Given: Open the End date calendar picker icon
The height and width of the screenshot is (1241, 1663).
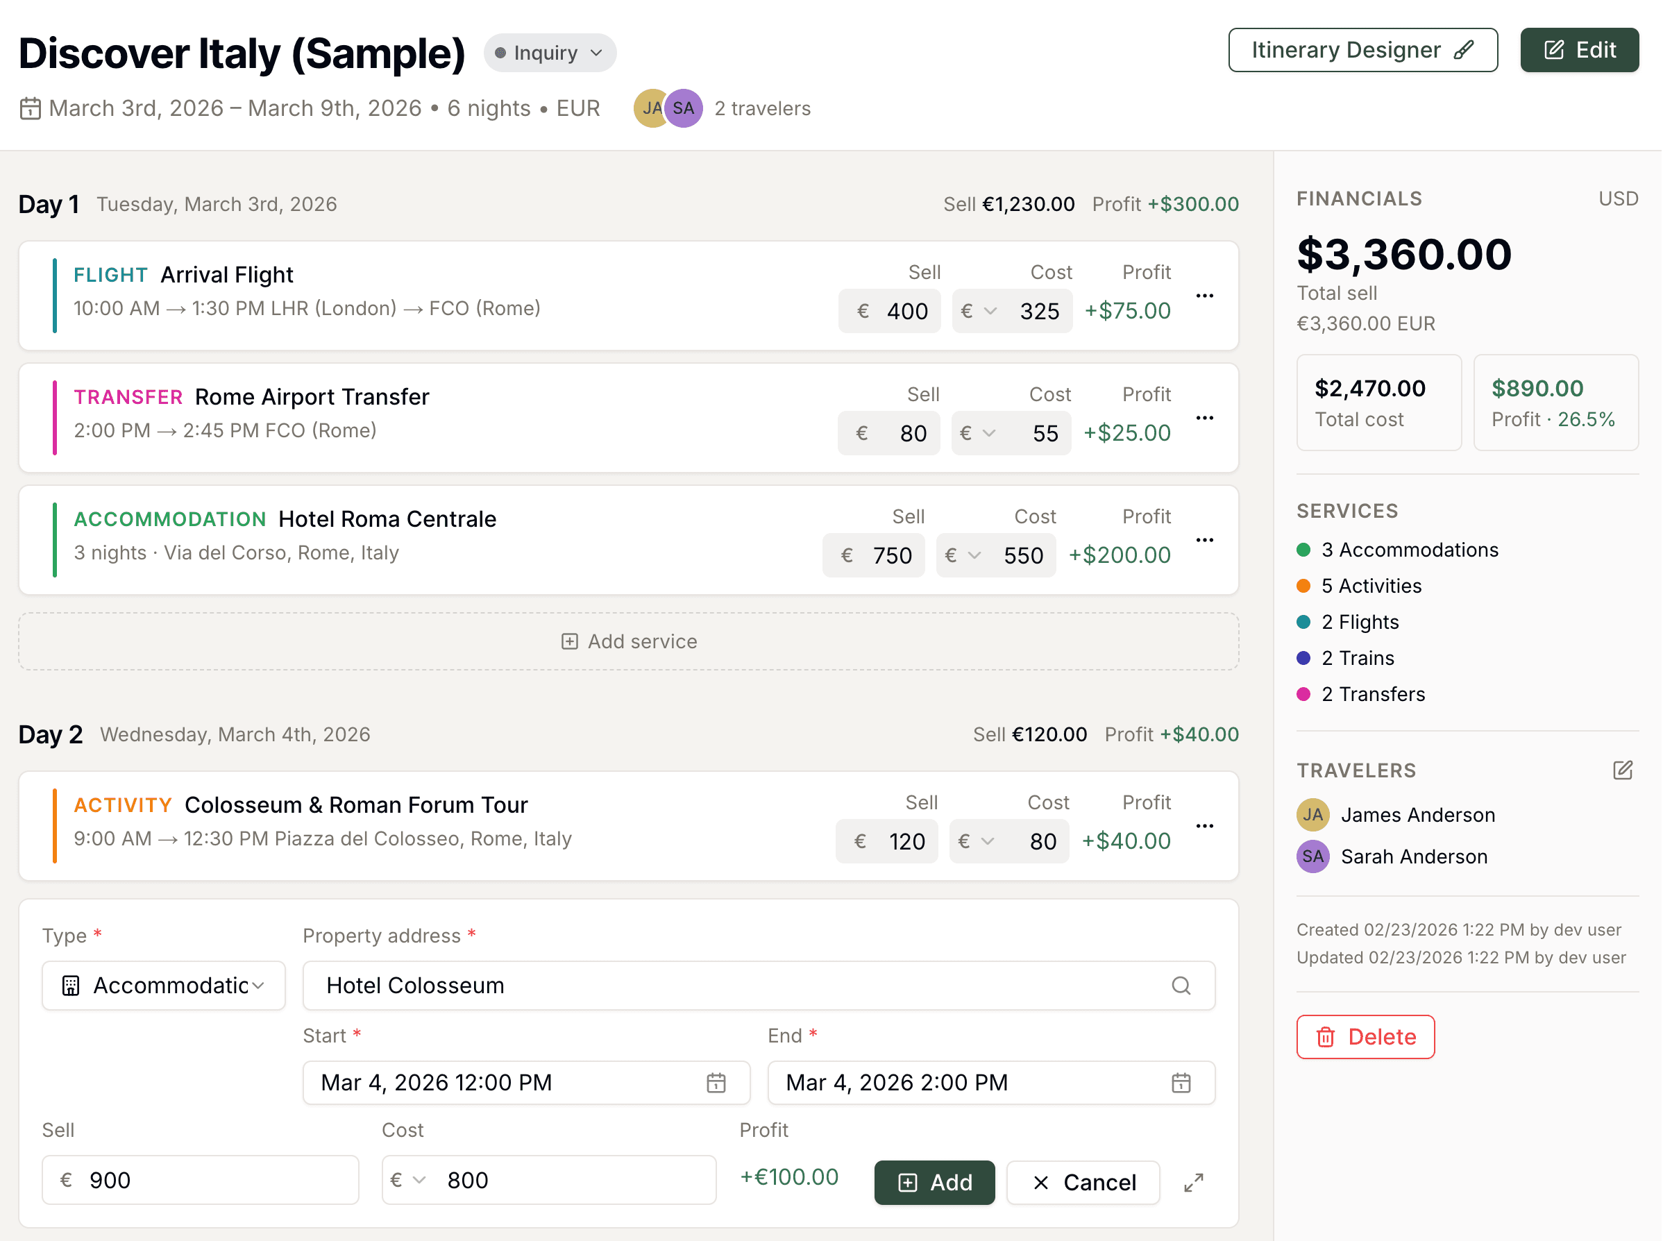Looking at the screenshot, I should coord(1181,1083).
